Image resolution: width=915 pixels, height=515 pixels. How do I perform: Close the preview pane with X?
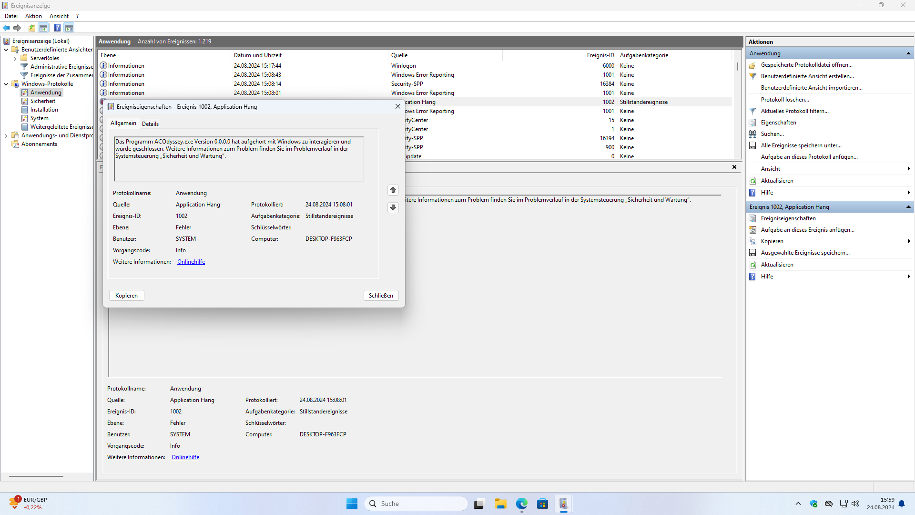[734, 167]
